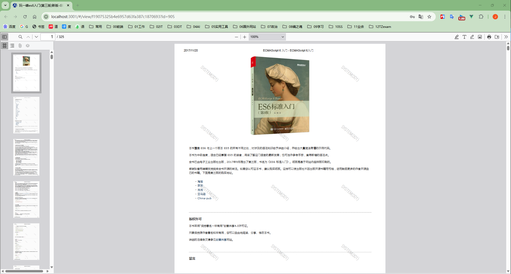
Task: Open the 04AI bookmarks folder
Action: [193, 27]
